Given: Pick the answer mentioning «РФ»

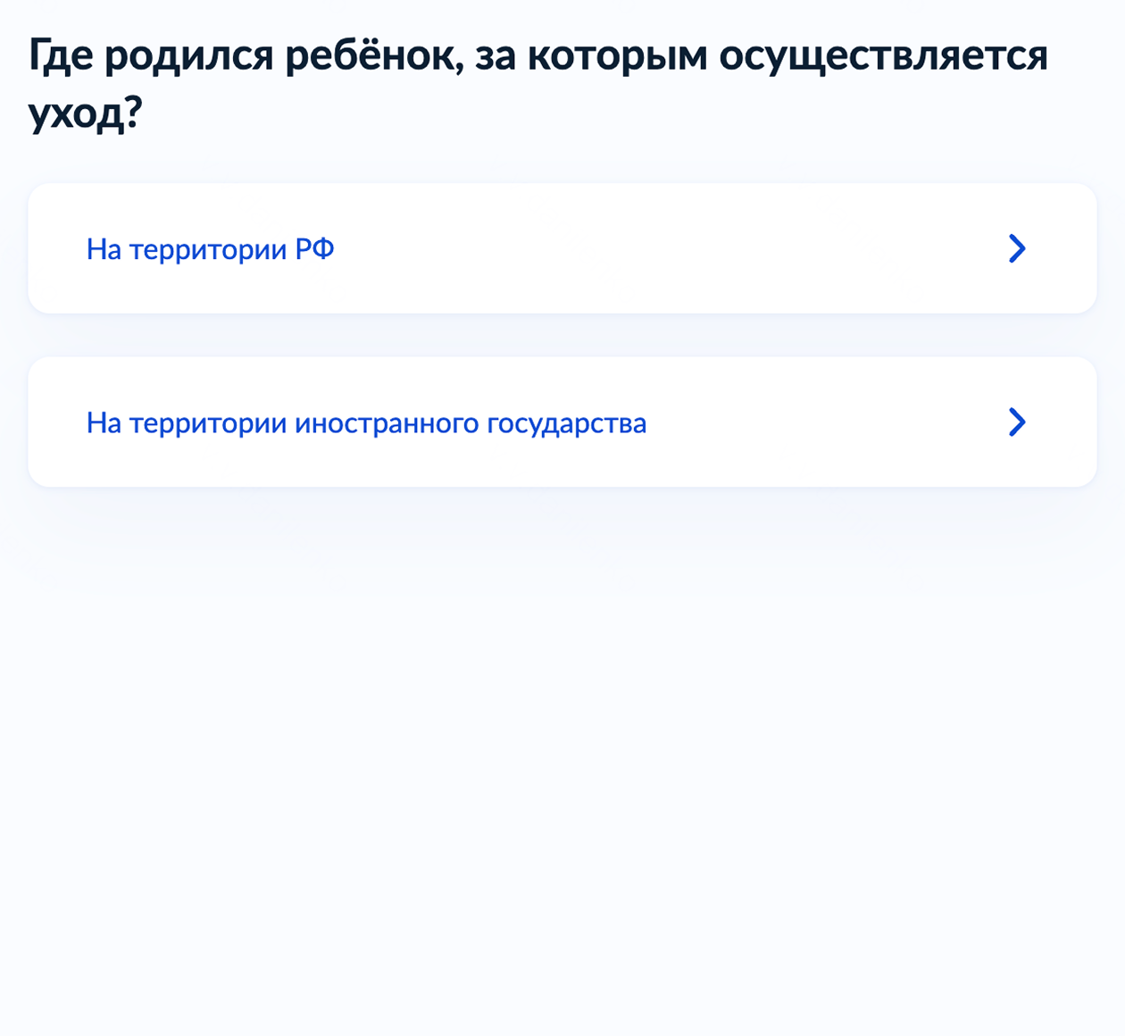Looking at the screenshot, I should [x=562, y=248].
